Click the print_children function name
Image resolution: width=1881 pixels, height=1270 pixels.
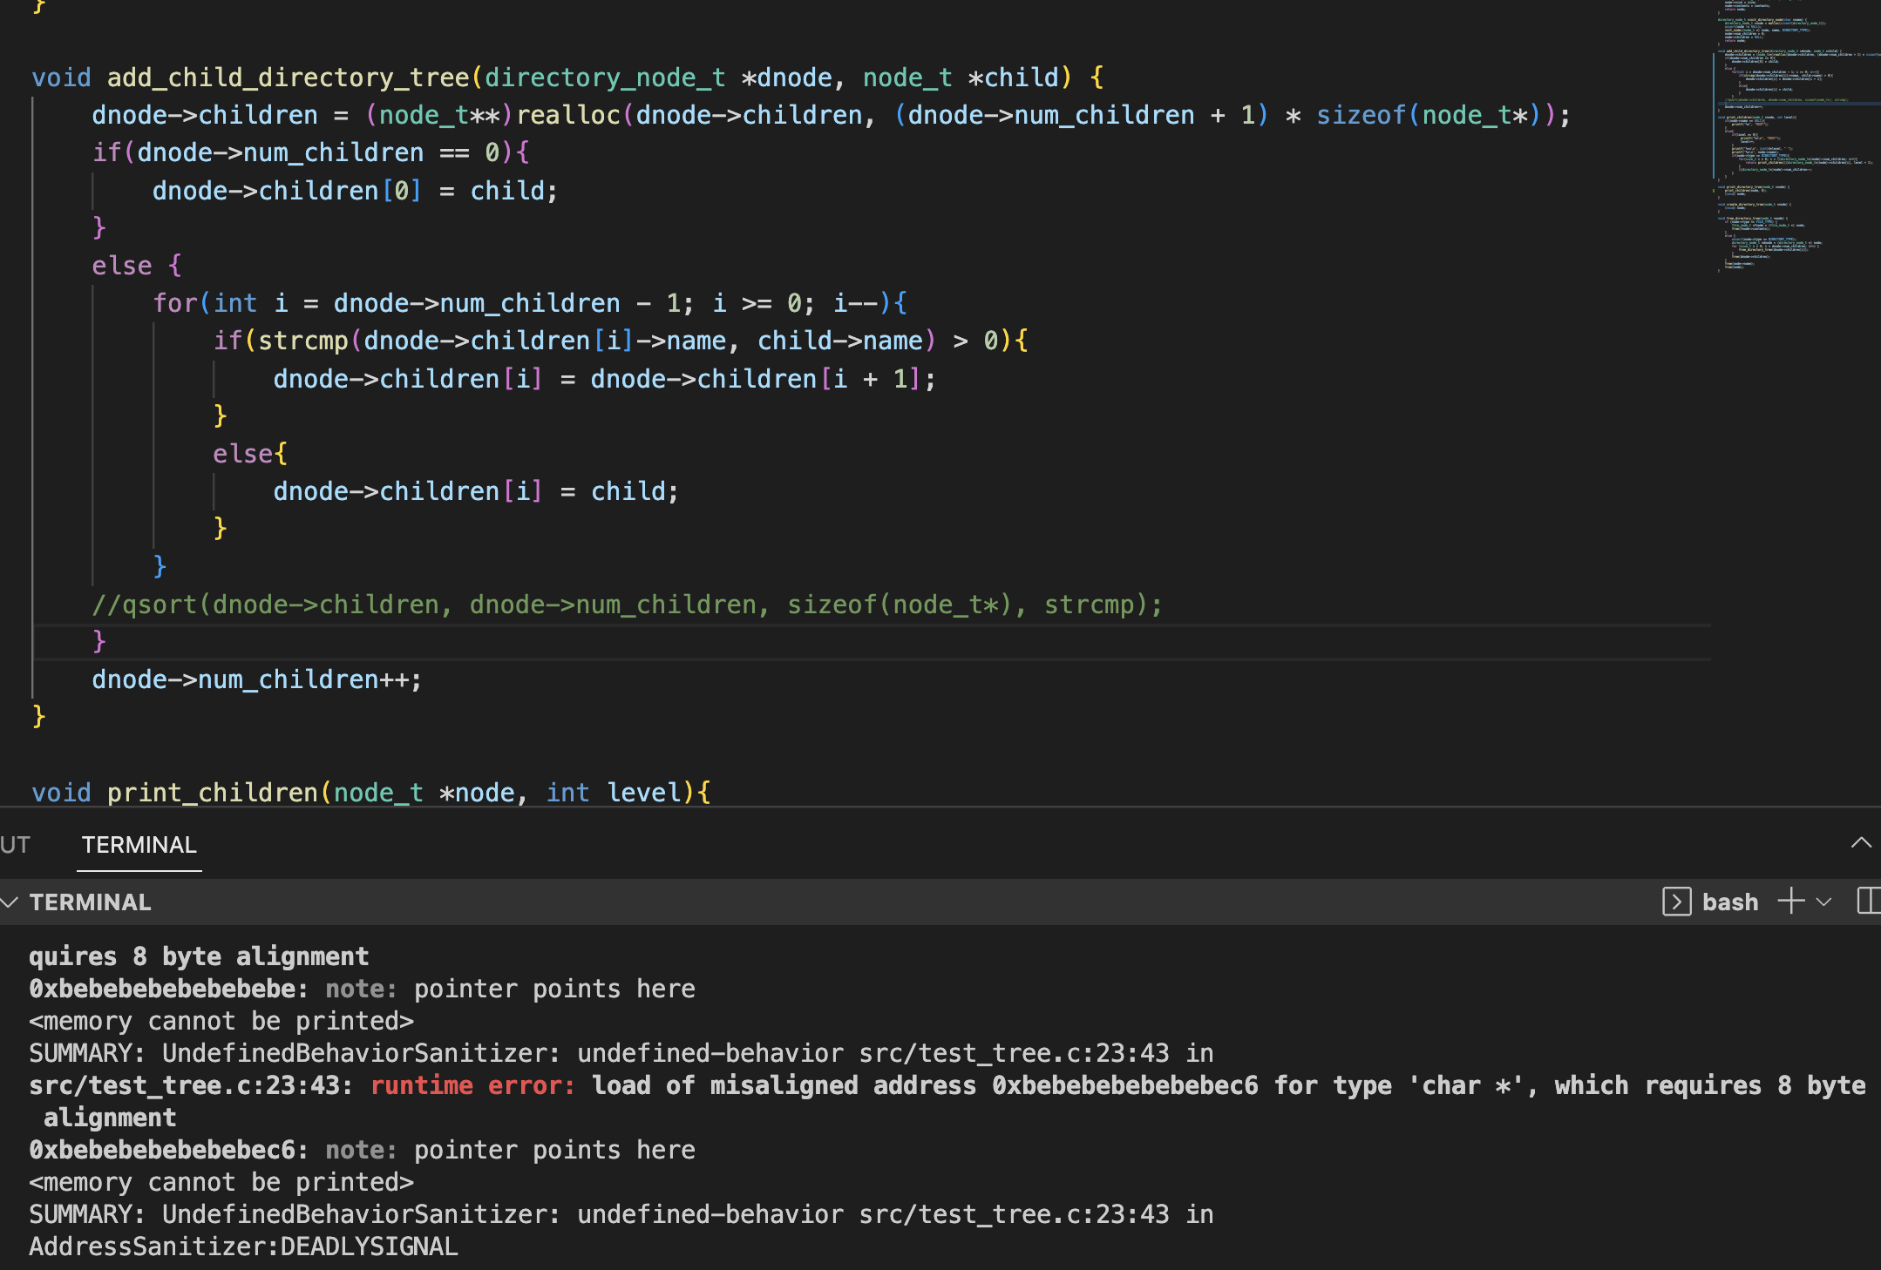click(212, 793)
